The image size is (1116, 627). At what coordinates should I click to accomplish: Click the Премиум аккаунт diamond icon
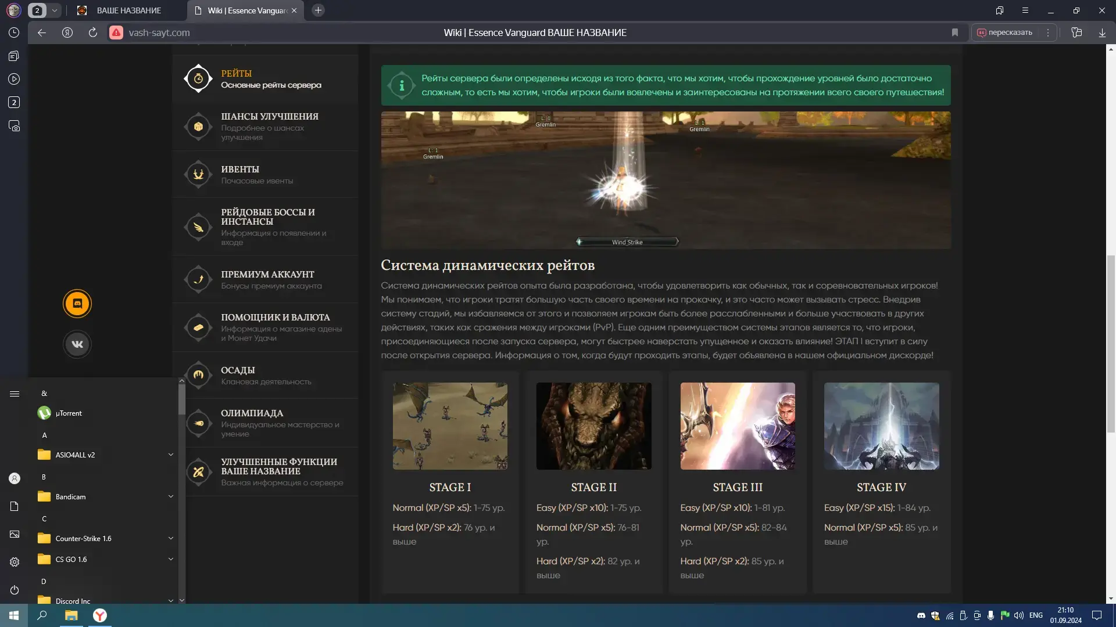[x=198, y=279]
